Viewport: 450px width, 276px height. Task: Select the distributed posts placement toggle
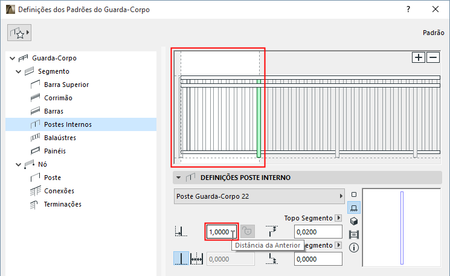tap(196, 258)
